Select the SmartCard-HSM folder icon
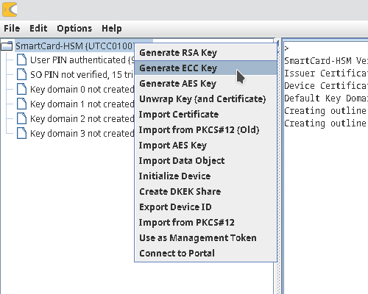Screen dimensions: 368x294 point(7,46)
